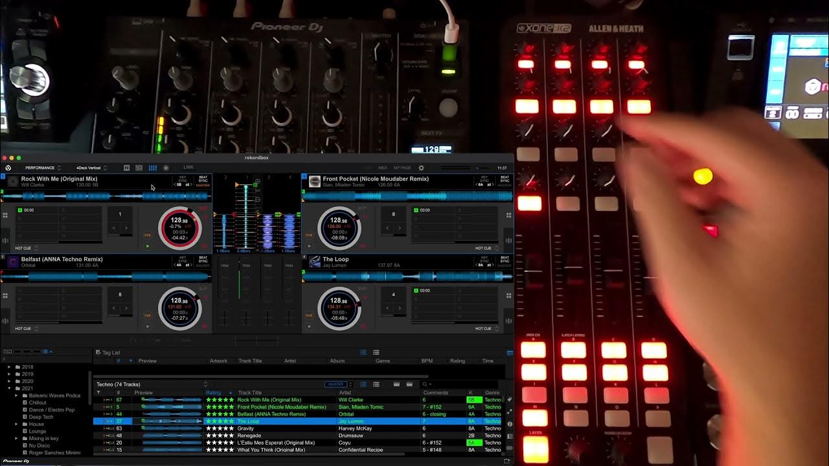
Task: Click CUE button on The Loop deck
Action: (x=309, y=315)
